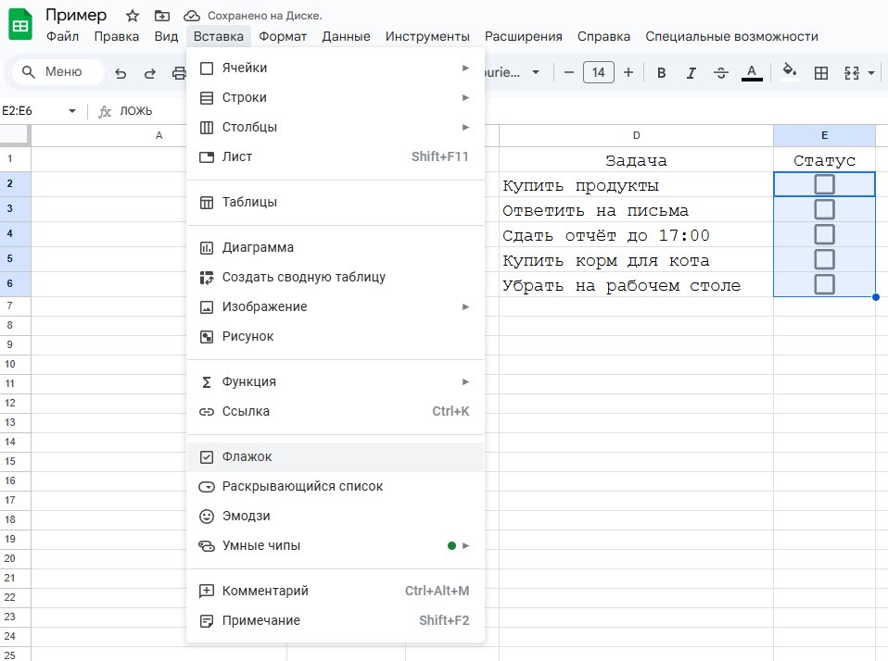
Task: Check the cloud save status icon
Action: pos(192,16)
